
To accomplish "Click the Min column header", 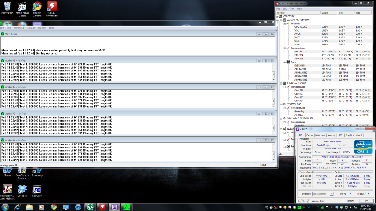I will [346, 13].
